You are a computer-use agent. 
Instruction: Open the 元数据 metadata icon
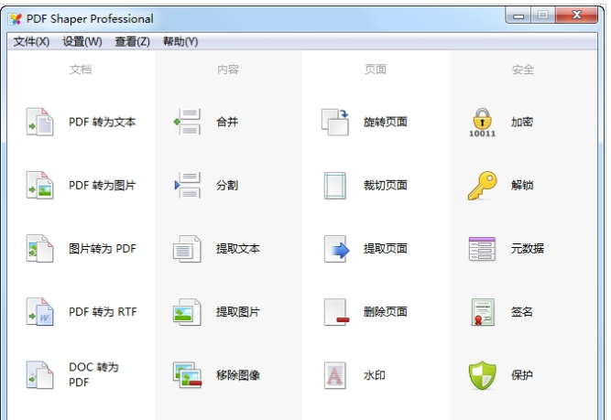[x=483, y=248]
